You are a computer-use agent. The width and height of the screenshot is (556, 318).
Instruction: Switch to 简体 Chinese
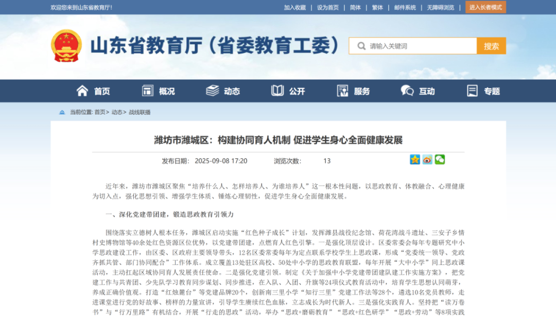click(x=355, y=7)
